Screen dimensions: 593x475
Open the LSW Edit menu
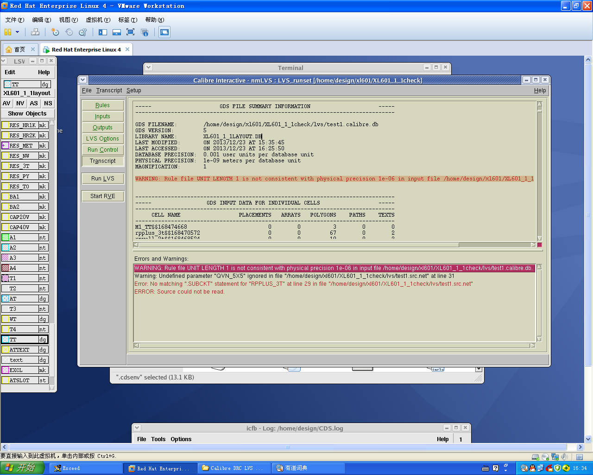tap(10, 72)
